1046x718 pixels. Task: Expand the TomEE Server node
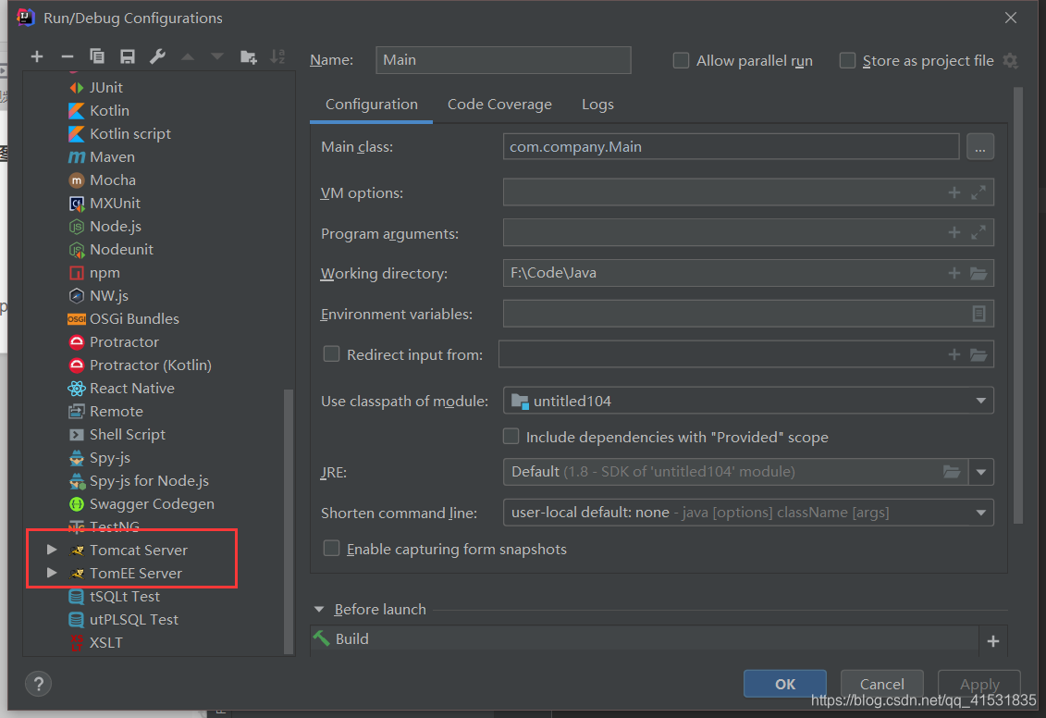coord(52,573)
